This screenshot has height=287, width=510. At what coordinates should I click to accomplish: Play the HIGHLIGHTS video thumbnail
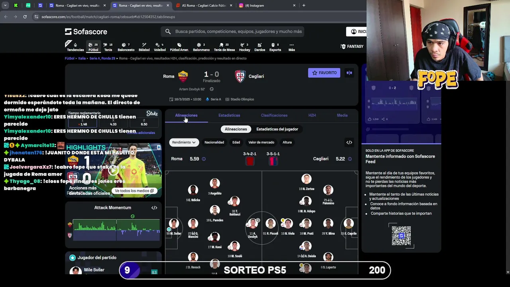pyautogui.click(x=114, y=171)
